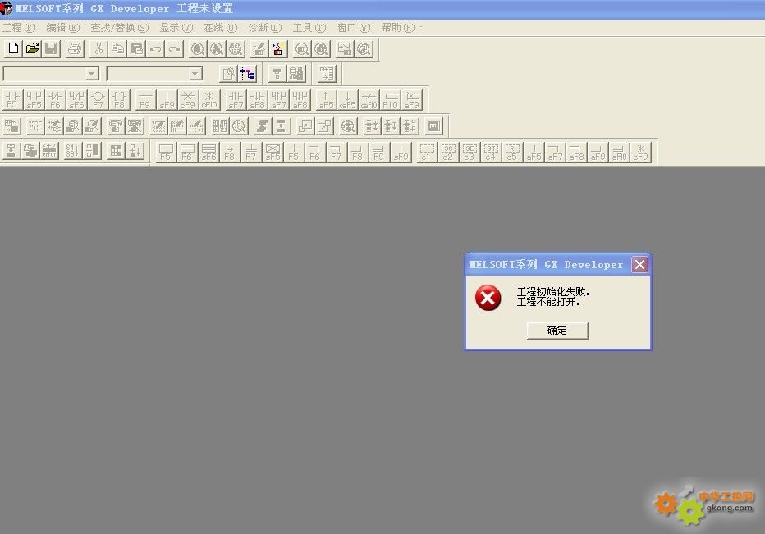Click 确定 in the error dialog

[x=557, y=331]
